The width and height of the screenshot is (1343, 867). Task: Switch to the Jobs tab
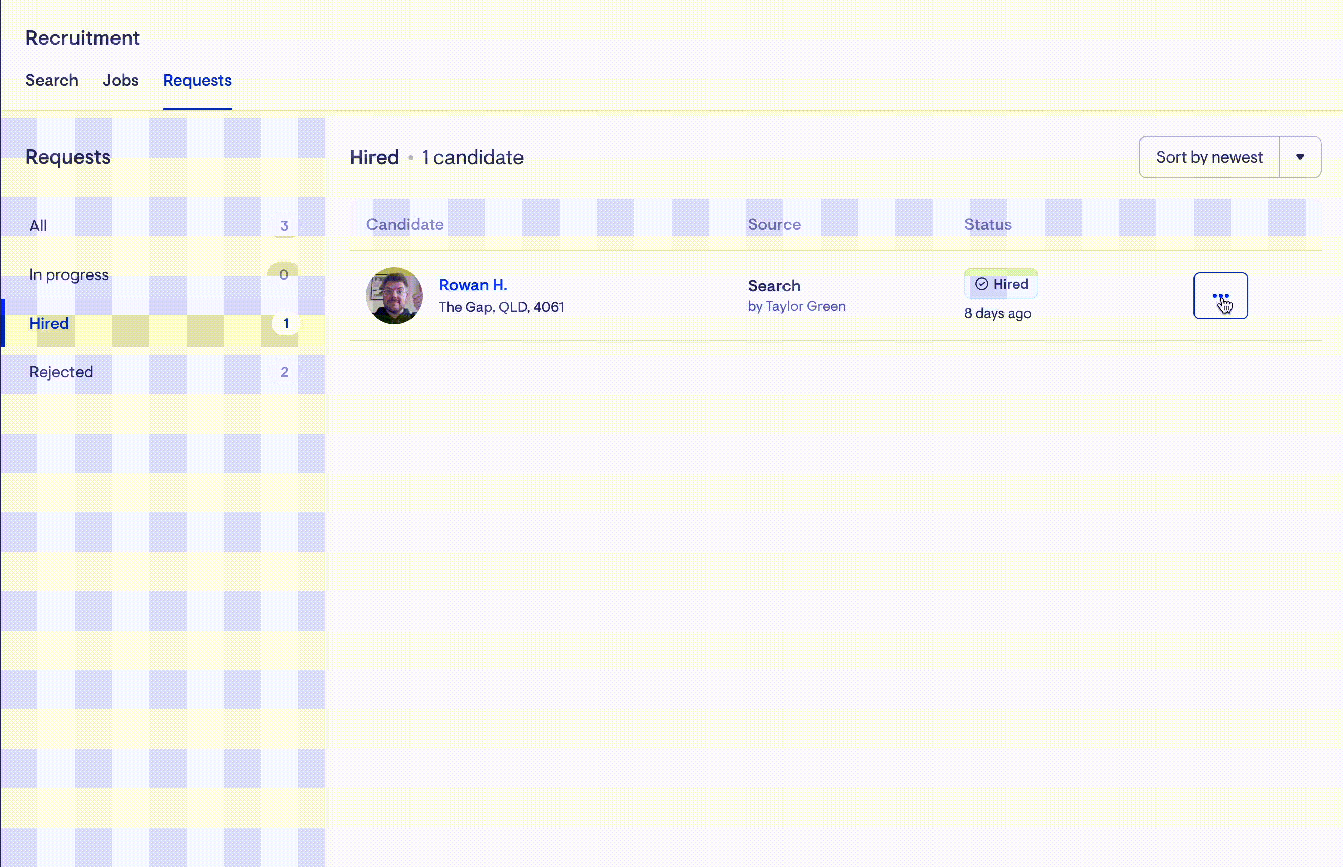tap(121, 80)
